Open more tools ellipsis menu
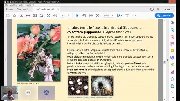This screenshot has height=101, width=180. [134, 15]
